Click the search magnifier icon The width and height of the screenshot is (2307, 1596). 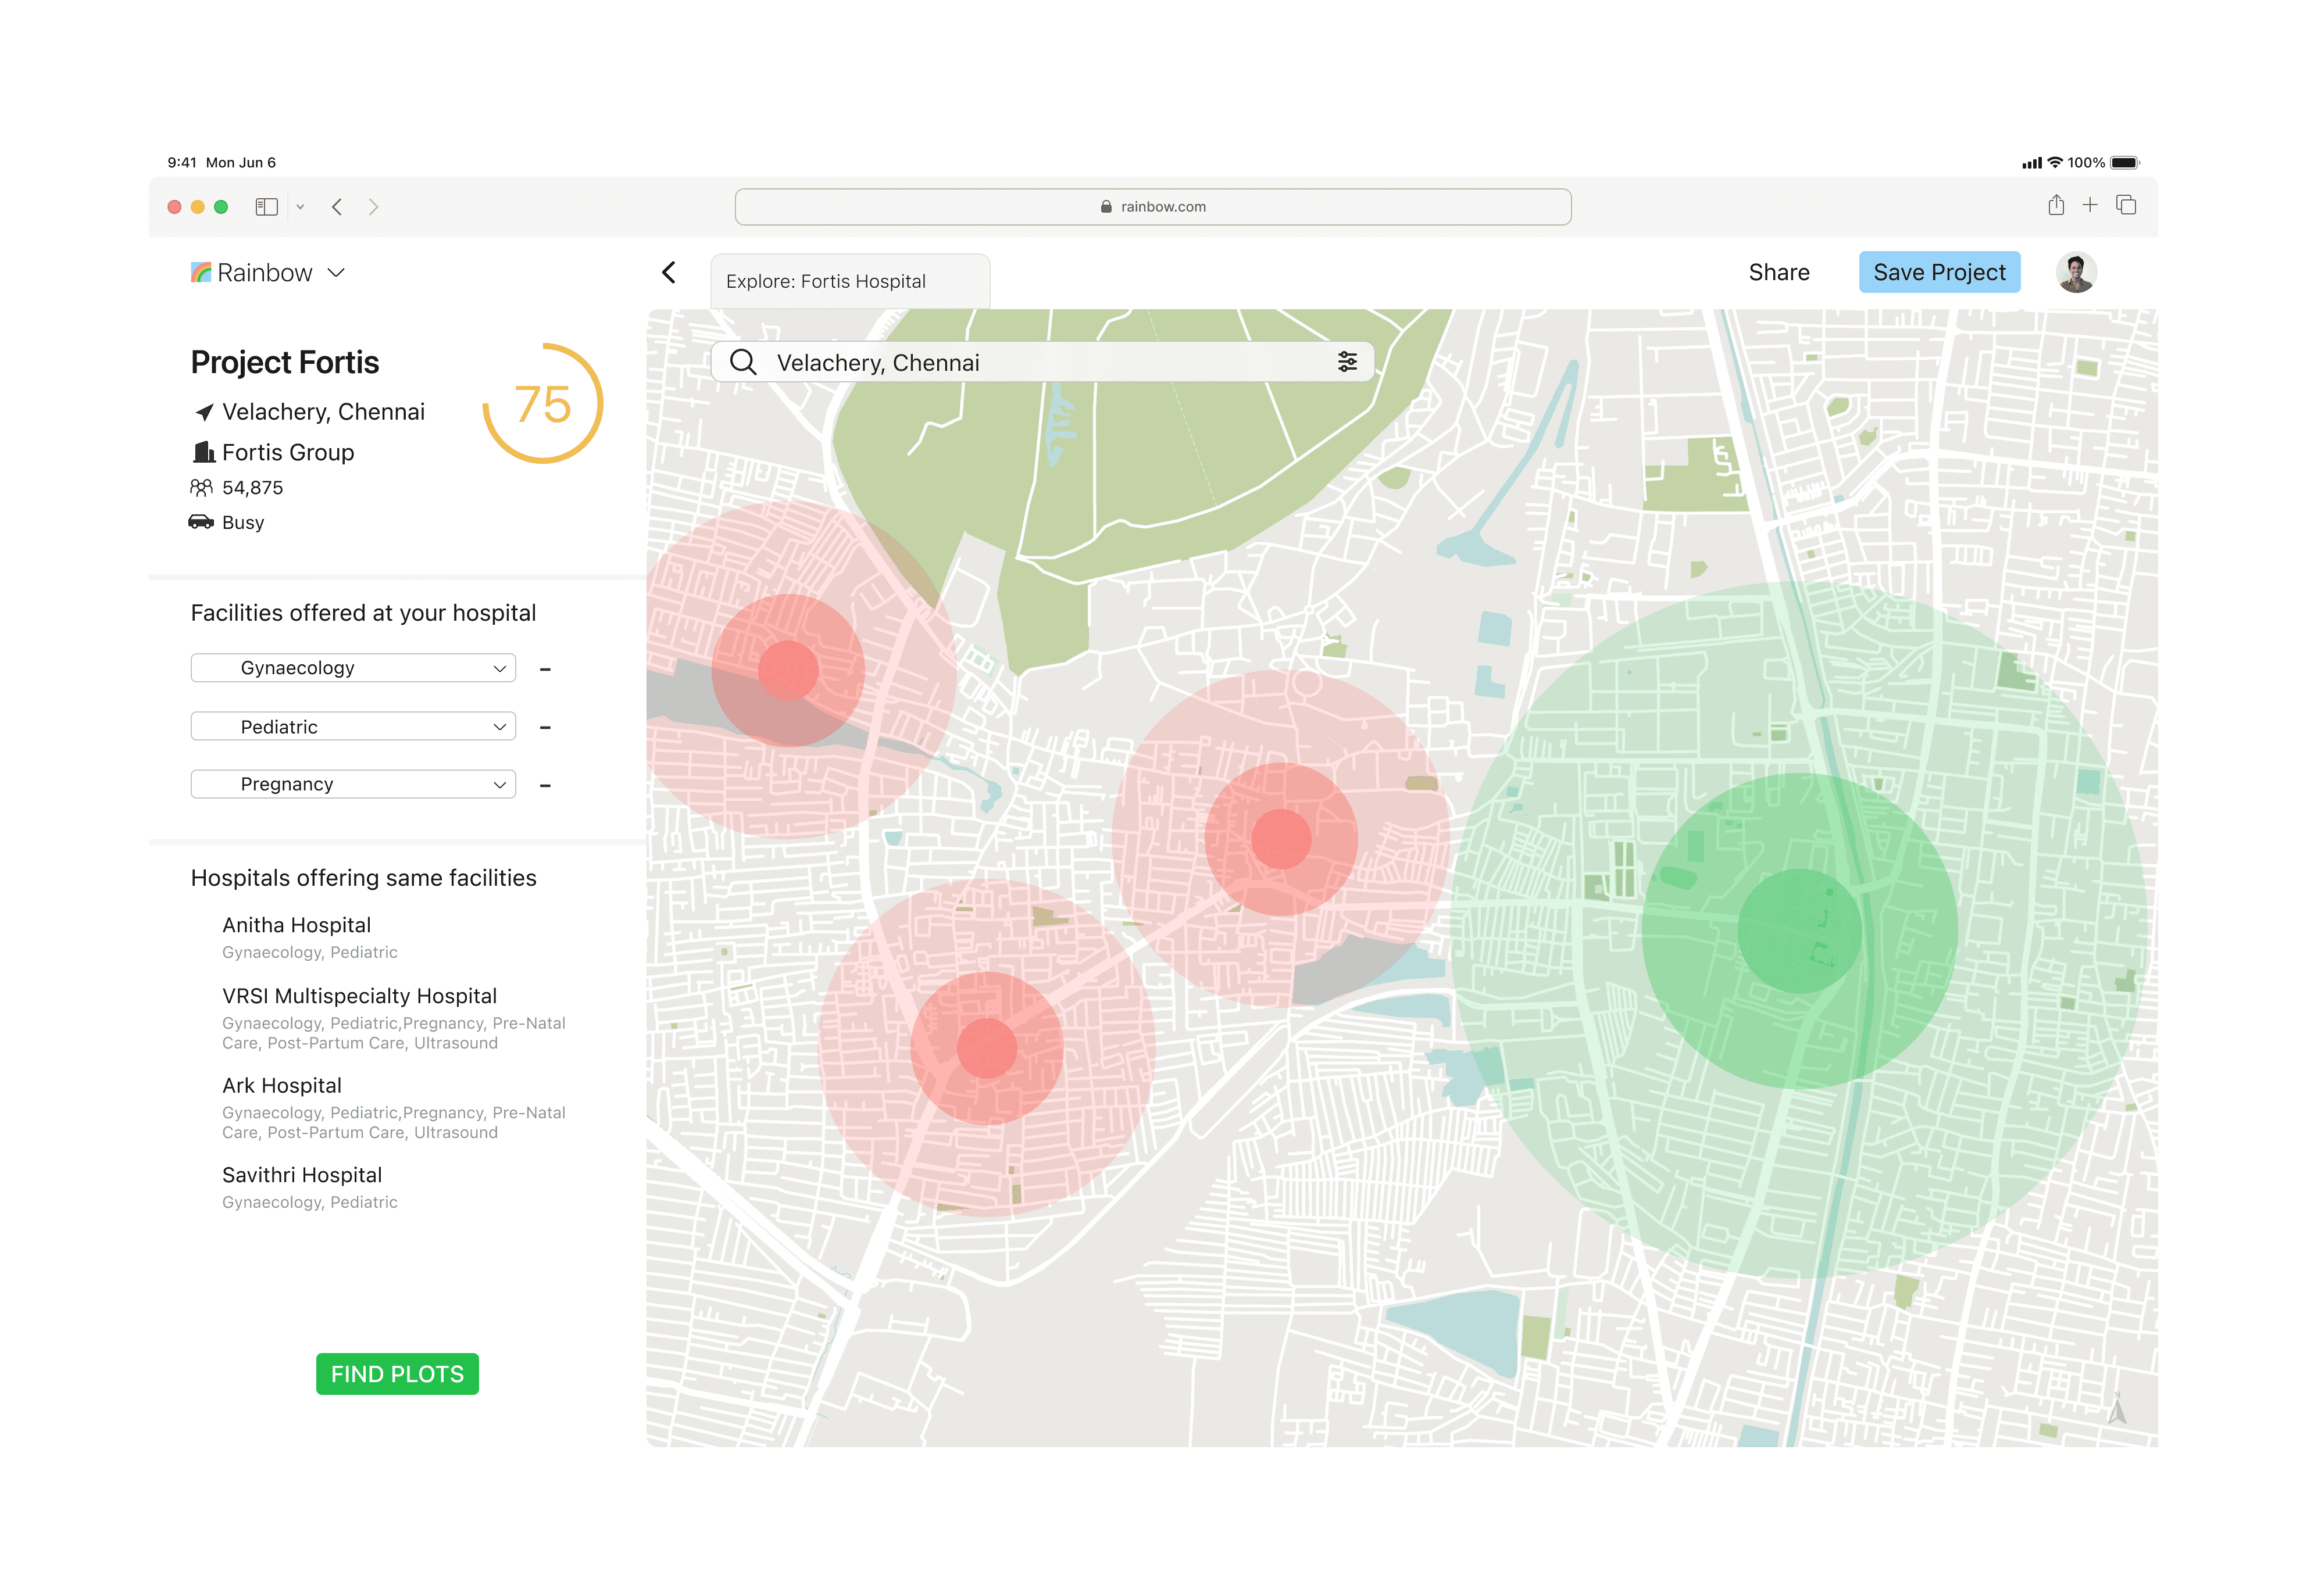pyautogui.click(x=742, y=362)
